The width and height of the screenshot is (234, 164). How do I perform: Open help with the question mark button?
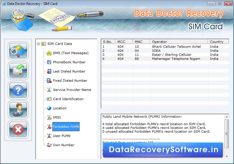coord(18,90)
